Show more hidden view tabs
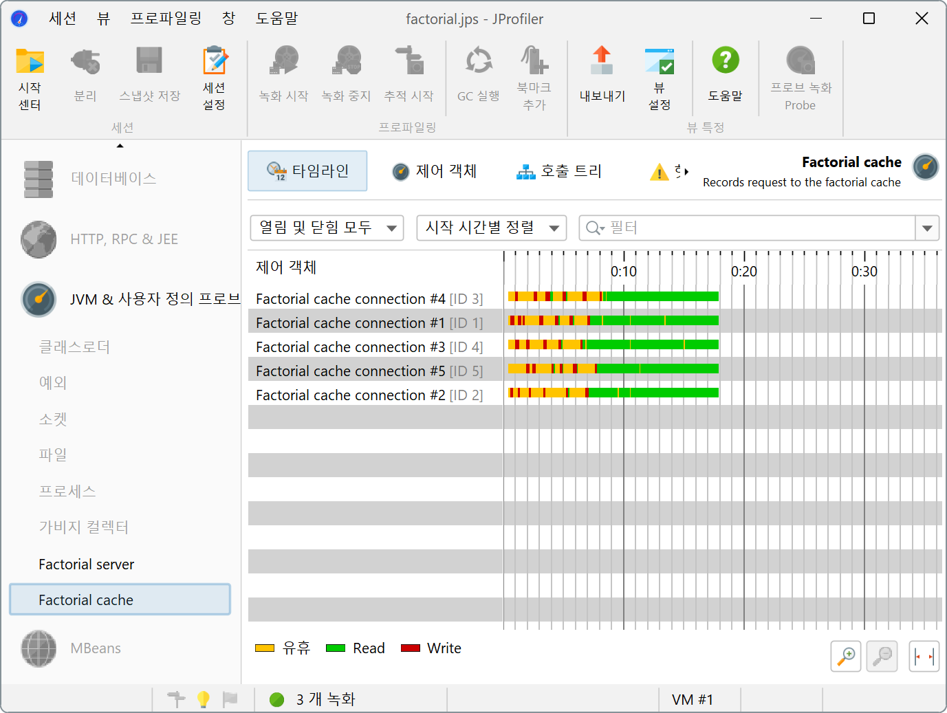 pos(686,171)
